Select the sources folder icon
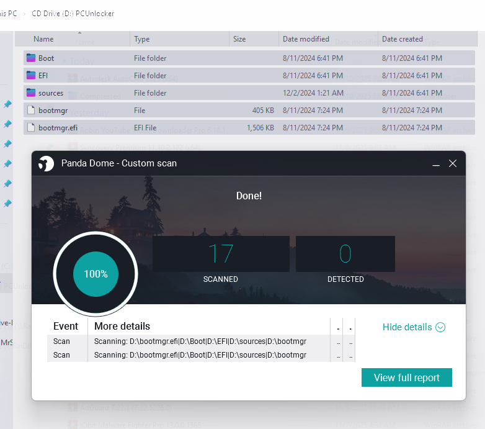 (x=31, y=93)
